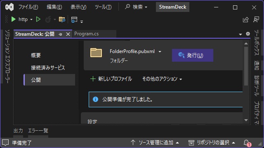This screenshot has width=264, height=148.
Task: Select 接続済みサービス in the side navigation
Action: 48,67
